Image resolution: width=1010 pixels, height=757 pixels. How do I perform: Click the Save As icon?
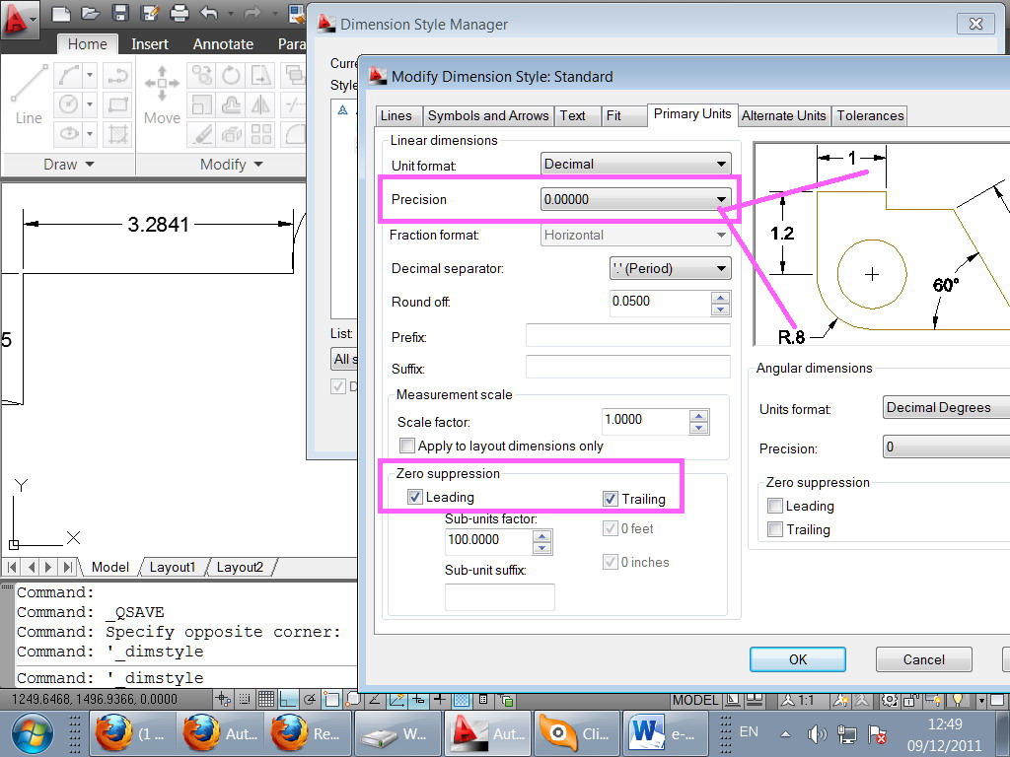[150, 13]
